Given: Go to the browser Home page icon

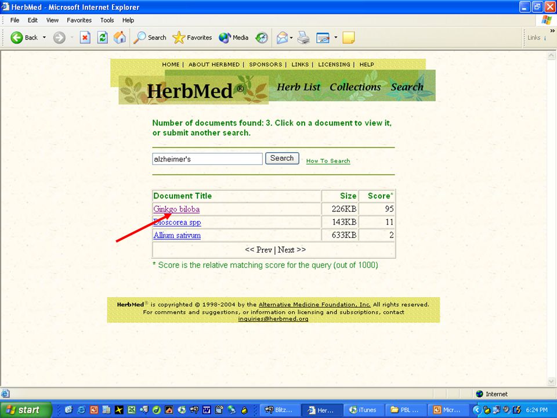Looking at the screenshot, I should pyautogui.click(x=120, y=37).
